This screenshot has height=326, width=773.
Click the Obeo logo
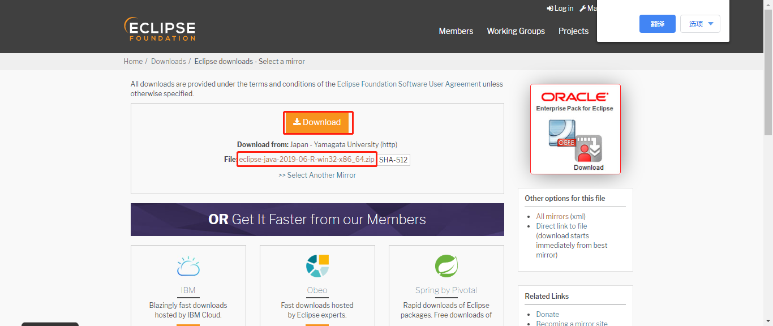tap(317, 266)
